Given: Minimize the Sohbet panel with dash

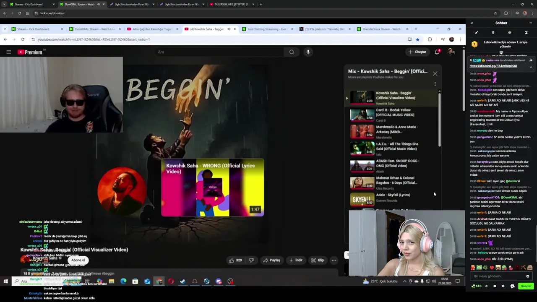Looking at the screenshot, I should click(531, 23).
